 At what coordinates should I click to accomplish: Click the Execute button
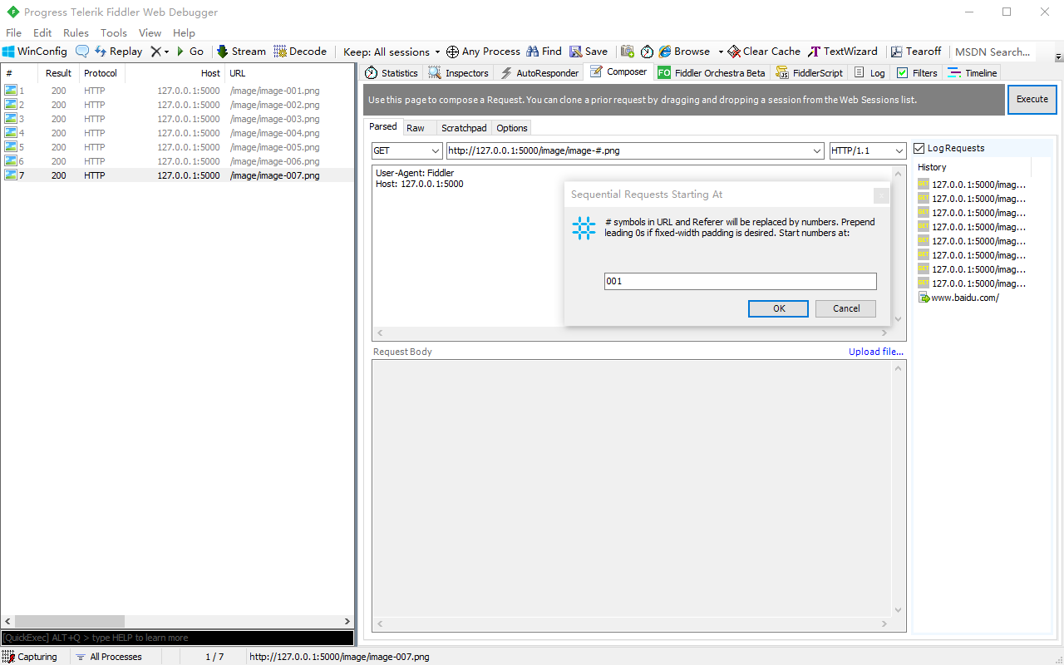[x=1032, y=99]
